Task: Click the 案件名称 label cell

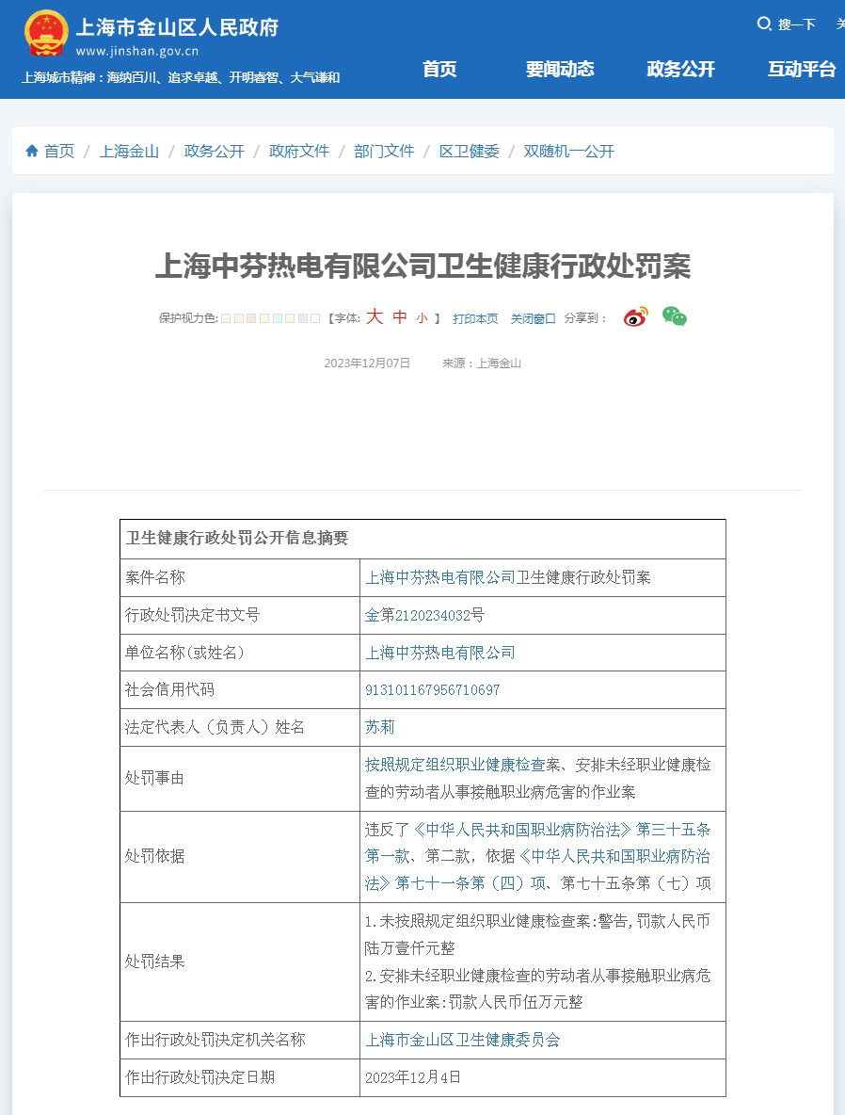Action: 240,577
